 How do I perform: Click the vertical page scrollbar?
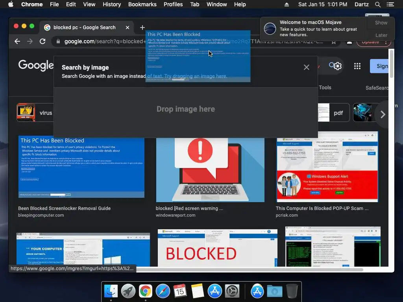point(392,64)
